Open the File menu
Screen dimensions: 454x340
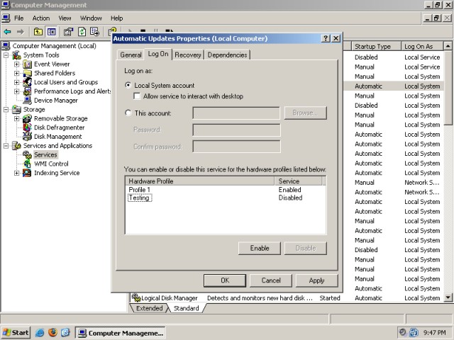tap(19, 18)
